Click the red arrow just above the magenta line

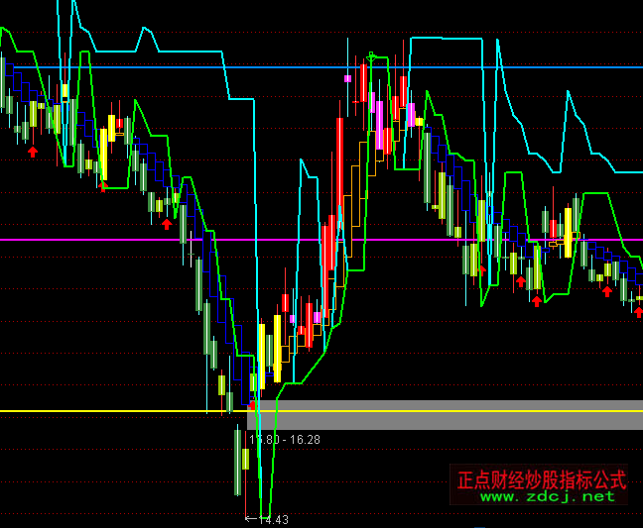point(167,224)
